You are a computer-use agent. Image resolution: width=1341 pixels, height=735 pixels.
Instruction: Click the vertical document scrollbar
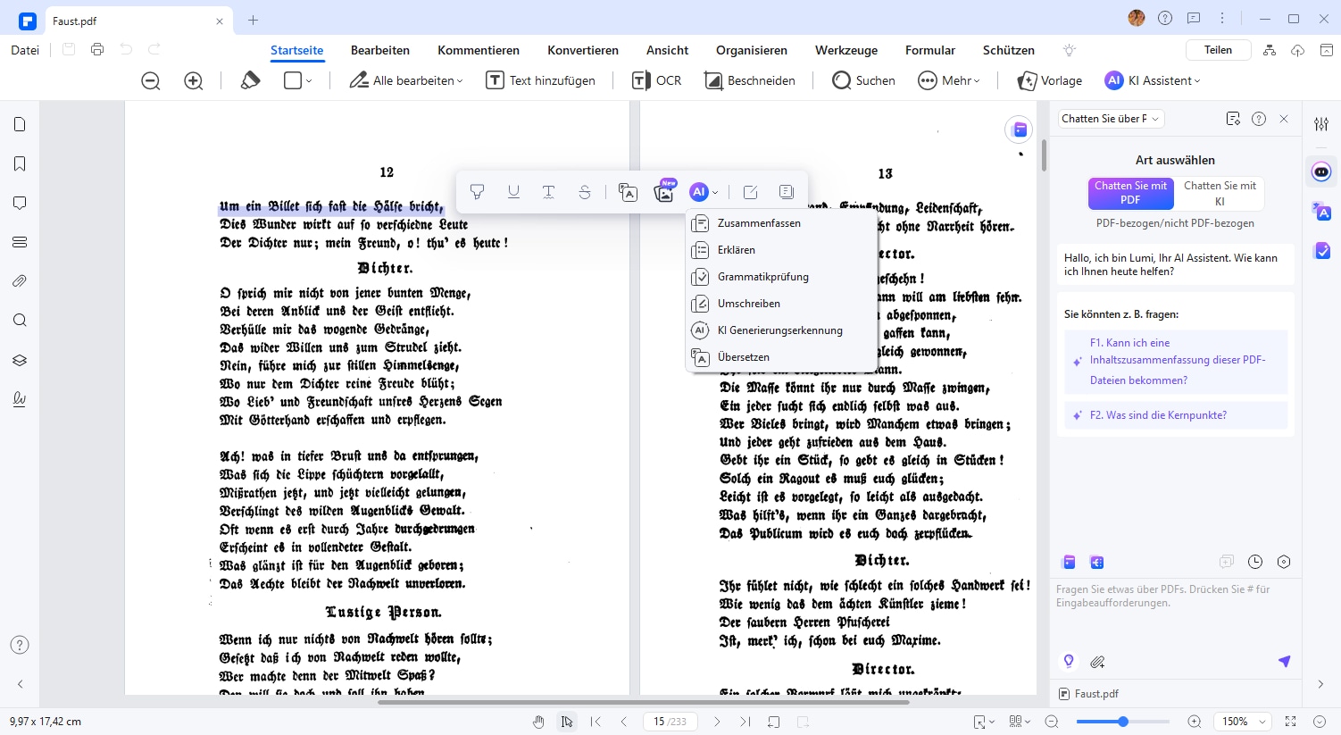tap(1043, 155)
